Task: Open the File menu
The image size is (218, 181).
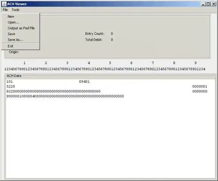Action: point(5,10)
